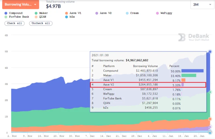215x139 pixels.
Task: Click the Maker 33.40% green percent bar
Action: coord(189,75)
